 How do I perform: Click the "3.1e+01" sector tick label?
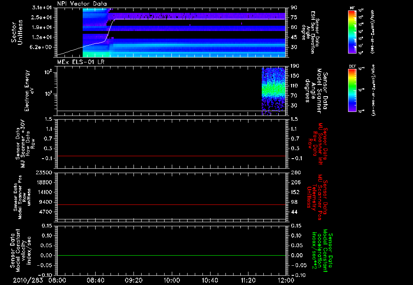coord(42,7)
